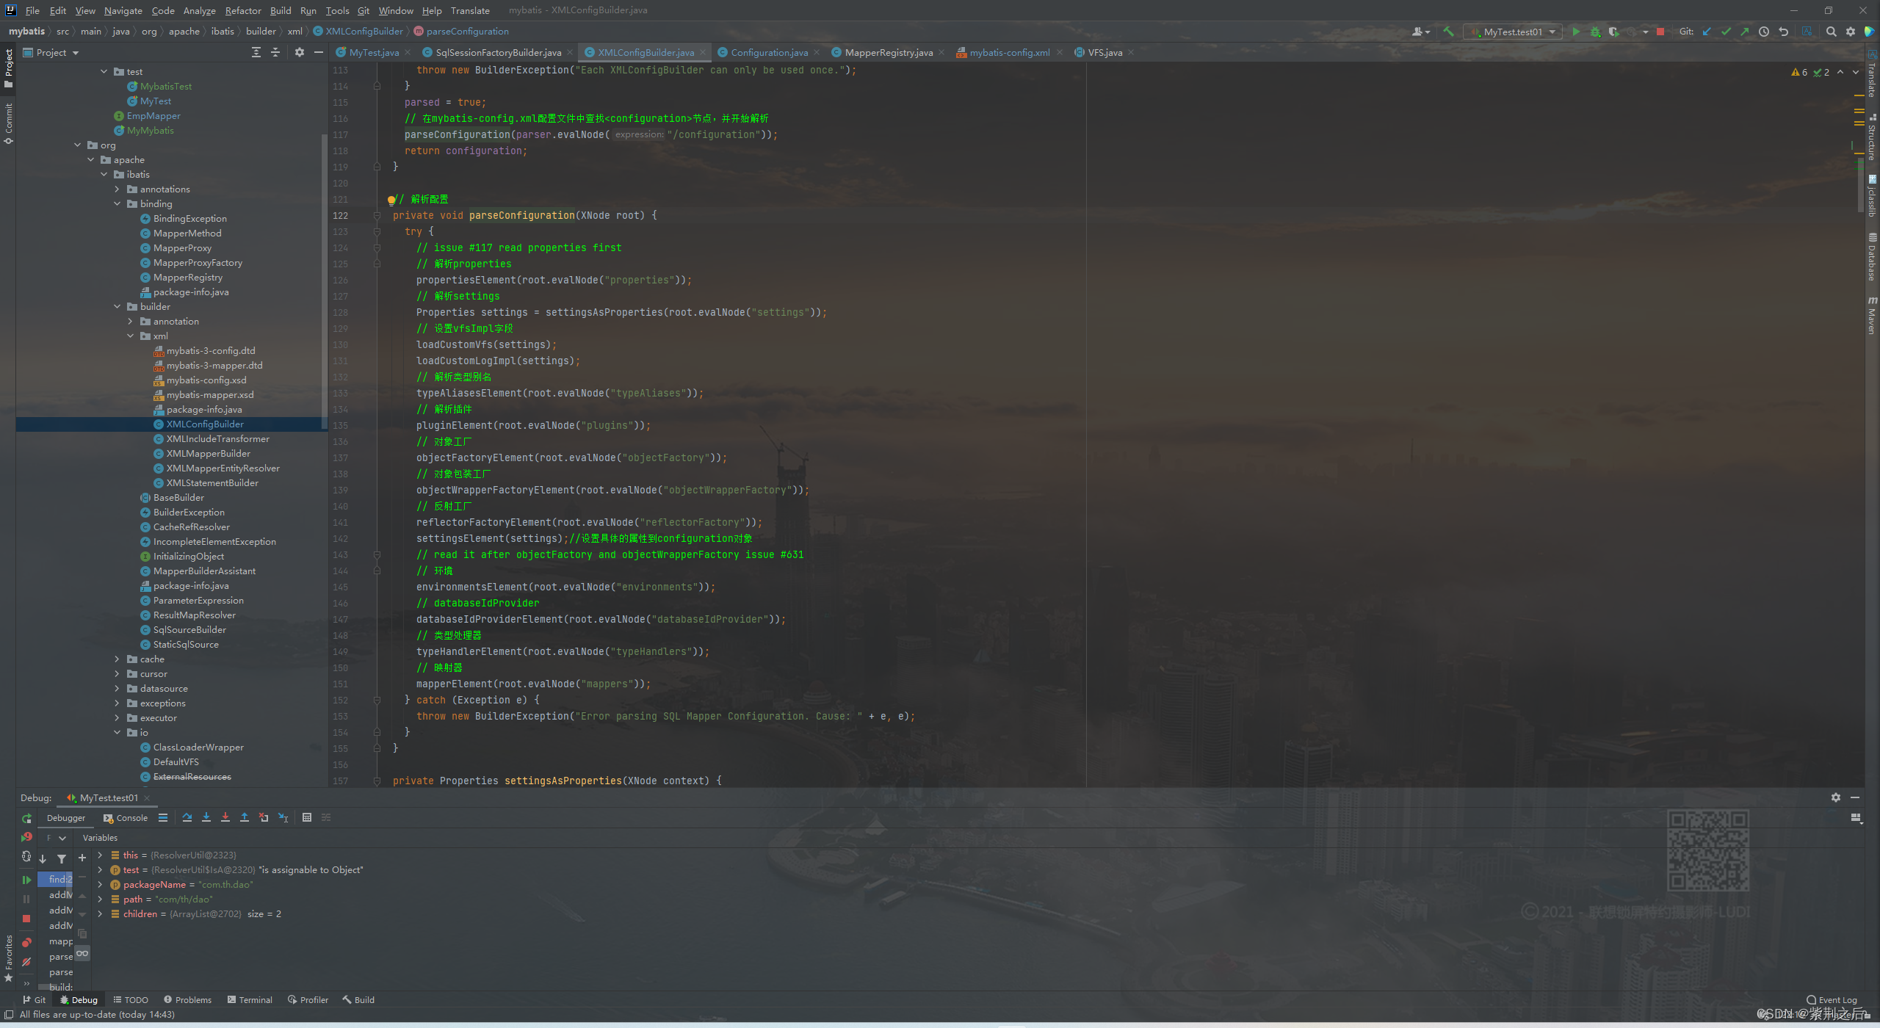Open the Navigate menu
The width and height of the screenshot is (1880, 1028).
click(123, 10)
